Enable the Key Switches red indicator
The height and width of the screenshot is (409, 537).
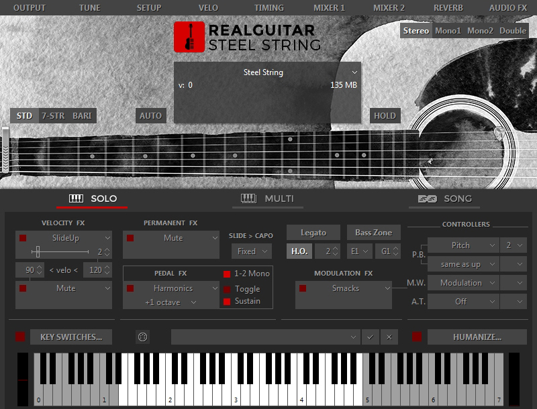coord(20,337)
